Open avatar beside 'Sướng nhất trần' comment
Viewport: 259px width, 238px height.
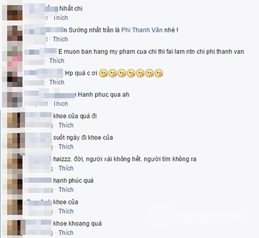pyautogui.click(x=15, y=33)
